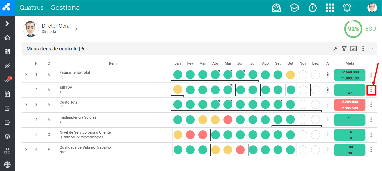The height and width of the screenshot is (171, 382).
Task: Expand the Faturamento Total row
Action: pyautogui.click(x=26, y=75)
